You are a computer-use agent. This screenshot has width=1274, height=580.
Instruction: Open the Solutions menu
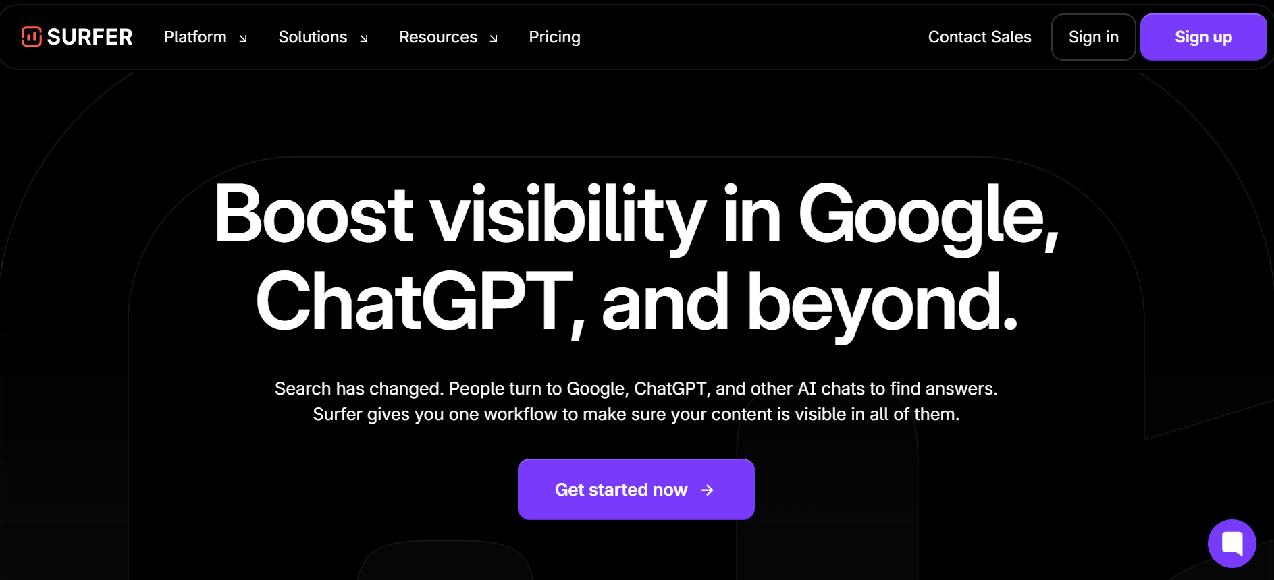point(313,37)
